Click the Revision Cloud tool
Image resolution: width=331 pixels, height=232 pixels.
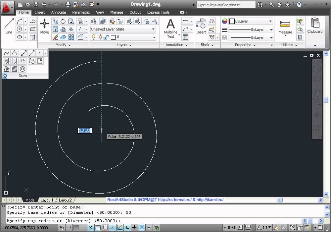click(x=32, y=61)
